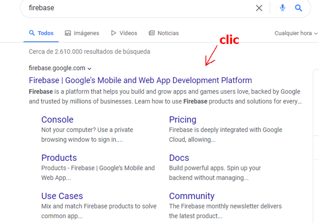Image resolution: width=319 pixels, height=223 pixels.
Task: Open the Products sitelink
Action: (x=59, y=158)
